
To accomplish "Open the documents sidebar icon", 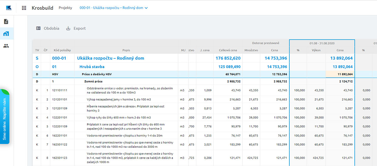I will (x=6, y=22).
